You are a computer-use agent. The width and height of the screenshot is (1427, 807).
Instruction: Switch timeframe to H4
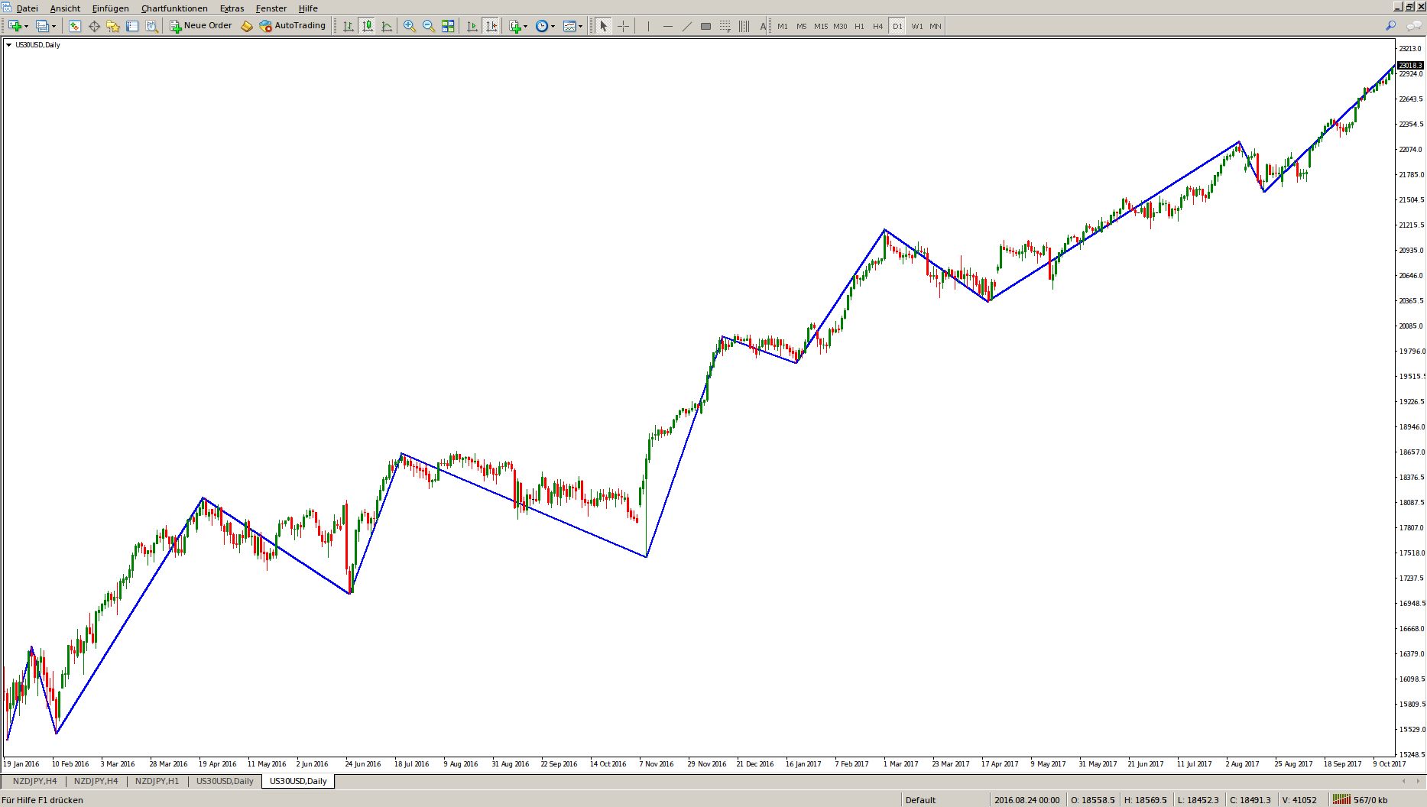pyautogui.click(x=877, y=26)
